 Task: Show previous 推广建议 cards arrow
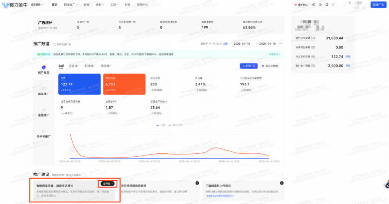pos(275,175)
